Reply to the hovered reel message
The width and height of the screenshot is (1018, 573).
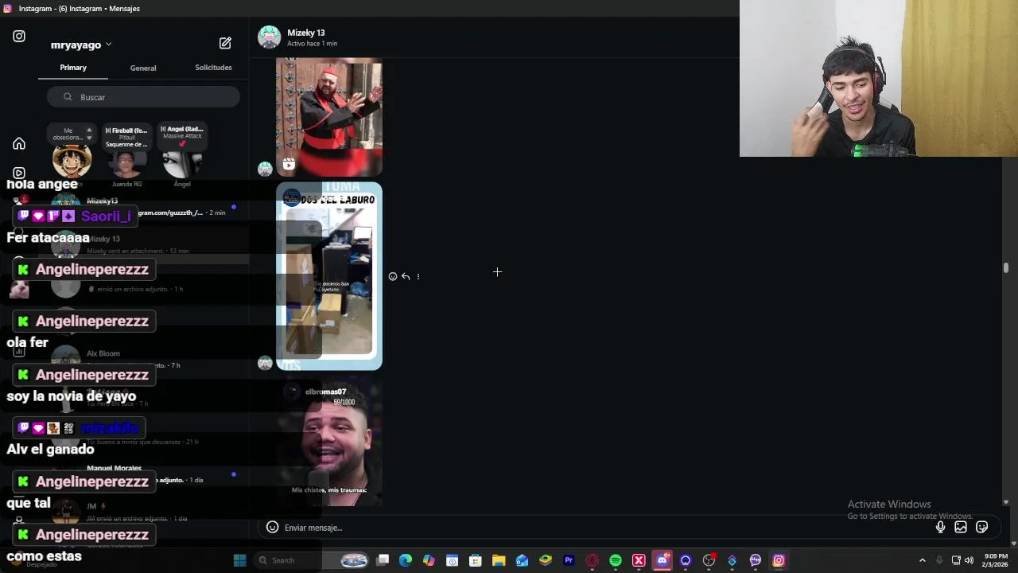tap(406, 276)
